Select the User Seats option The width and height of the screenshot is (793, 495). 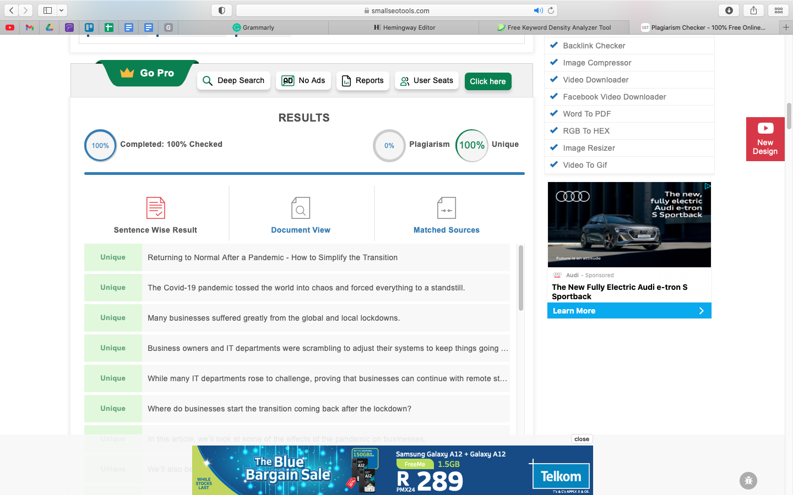pyautogui.click(x=427, y=80)
